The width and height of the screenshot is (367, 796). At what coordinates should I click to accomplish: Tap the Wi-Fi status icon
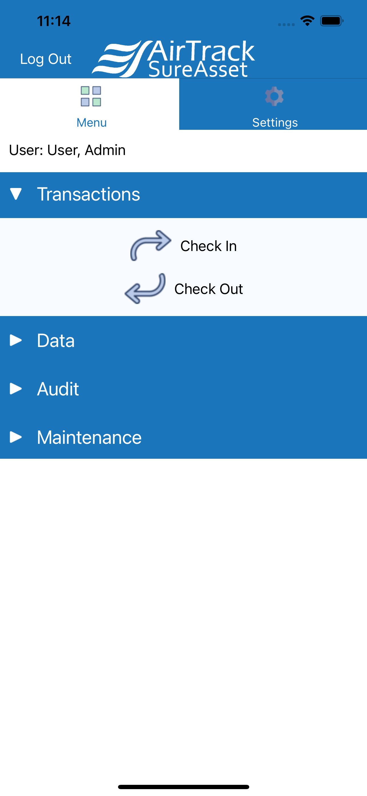(307, 21)
